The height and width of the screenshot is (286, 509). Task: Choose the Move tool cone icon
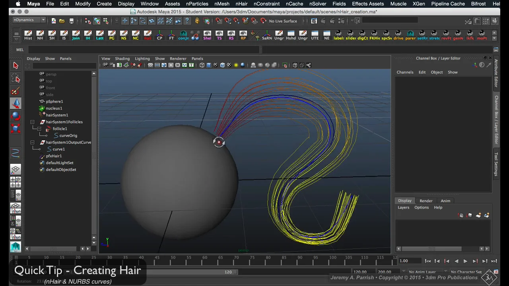16,103
